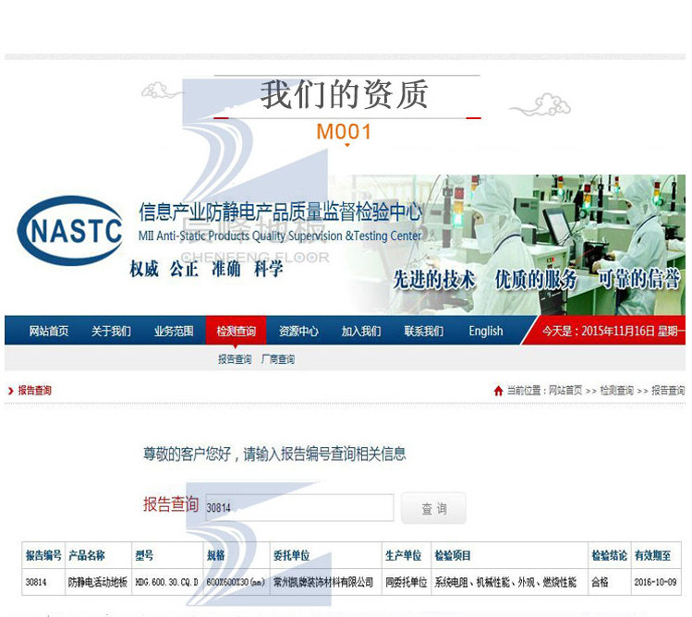
Task: Click the 委托单位 column header
Action: point(326,555)
